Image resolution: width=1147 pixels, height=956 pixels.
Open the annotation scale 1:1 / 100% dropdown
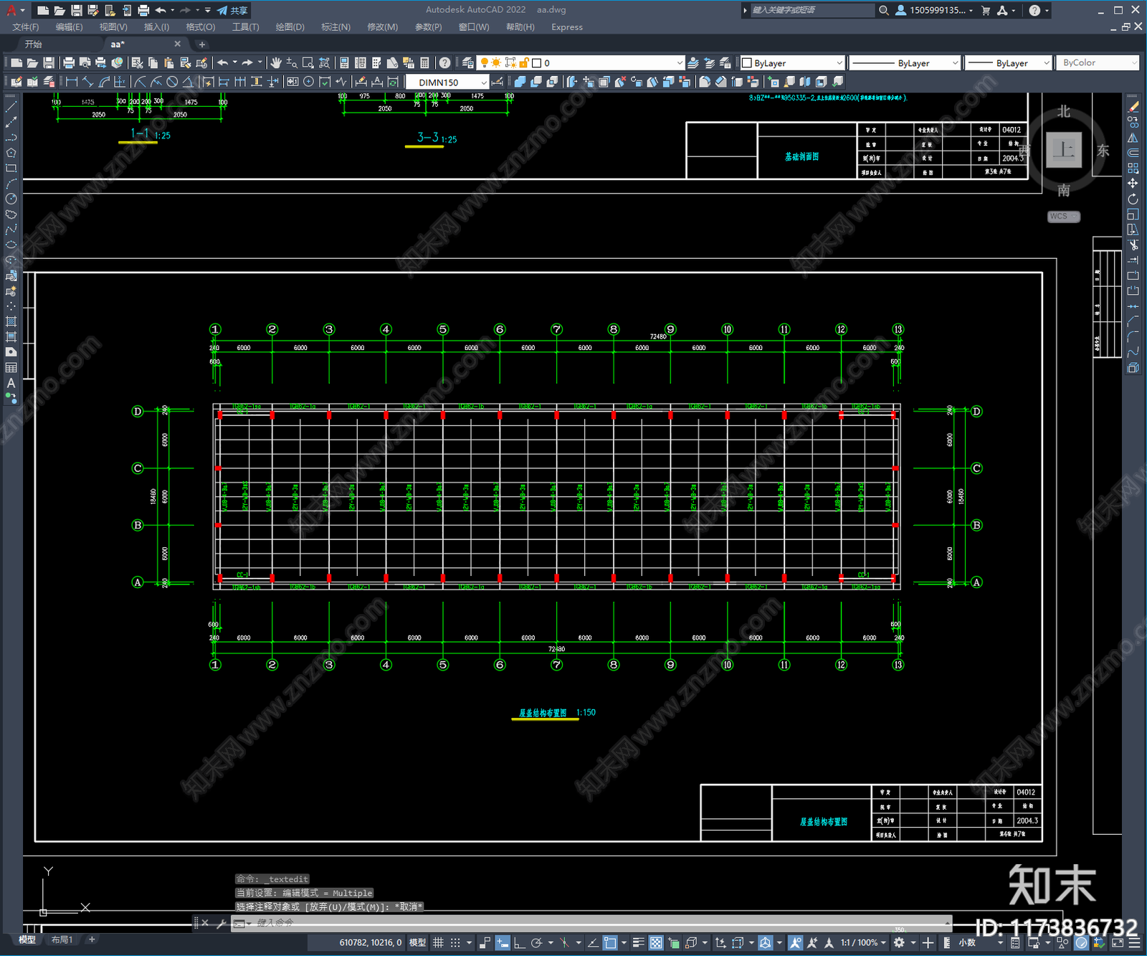coord(863,942)
